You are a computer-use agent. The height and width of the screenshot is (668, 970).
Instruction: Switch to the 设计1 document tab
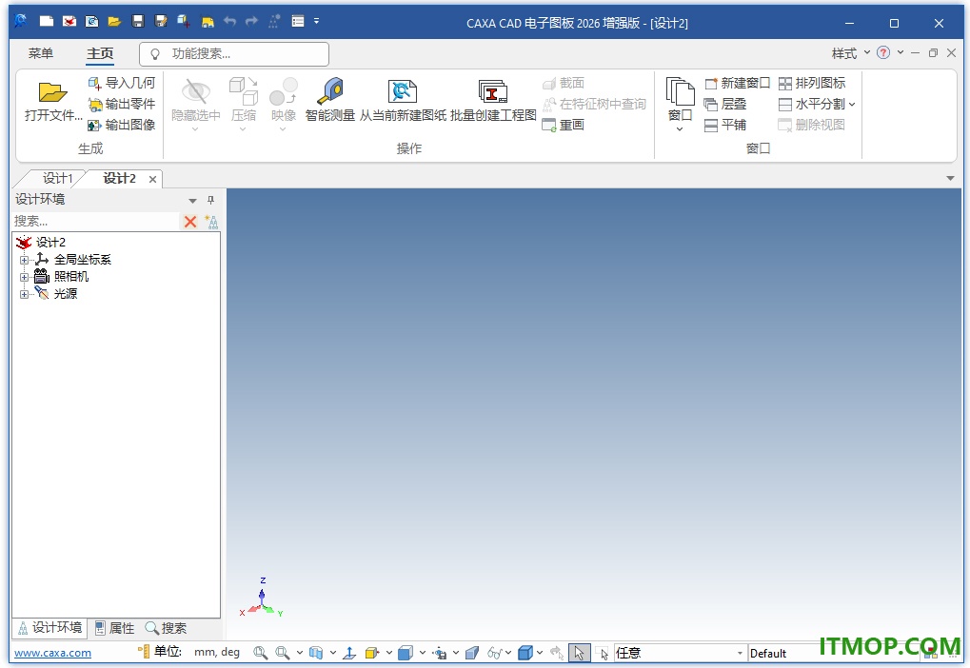click(57, 179)
